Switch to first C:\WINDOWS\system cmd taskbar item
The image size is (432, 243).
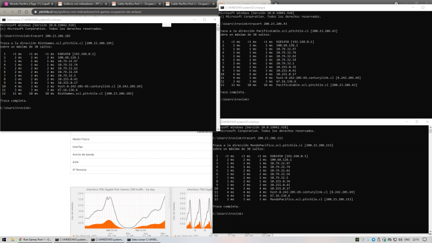(71, 240)
